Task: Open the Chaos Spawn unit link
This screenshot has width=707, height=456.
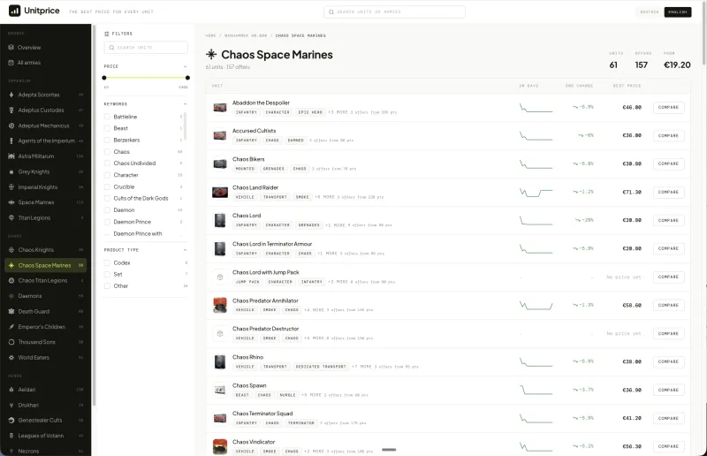Action: pos(249,385)
